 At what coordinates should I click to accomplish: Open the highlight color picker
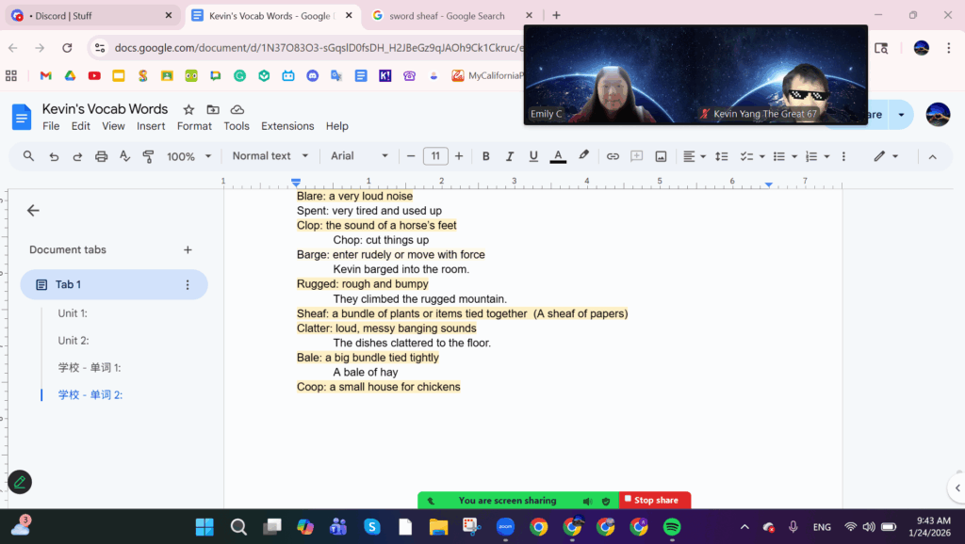tap(583, 156)
